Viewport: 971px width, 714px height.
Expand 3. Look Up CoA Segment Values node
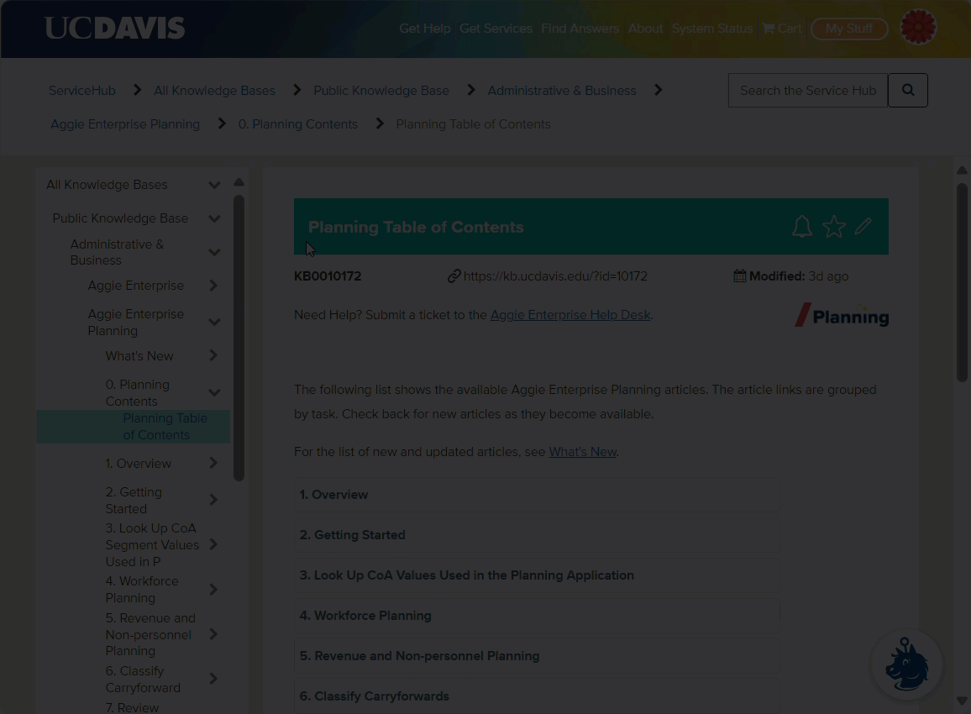tap(213, 544)
